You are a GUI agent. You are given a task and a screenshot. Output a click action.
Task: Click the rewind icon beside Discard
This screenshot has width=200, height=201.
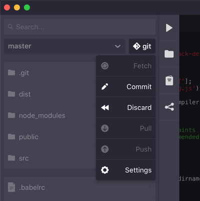pos(105,108)
